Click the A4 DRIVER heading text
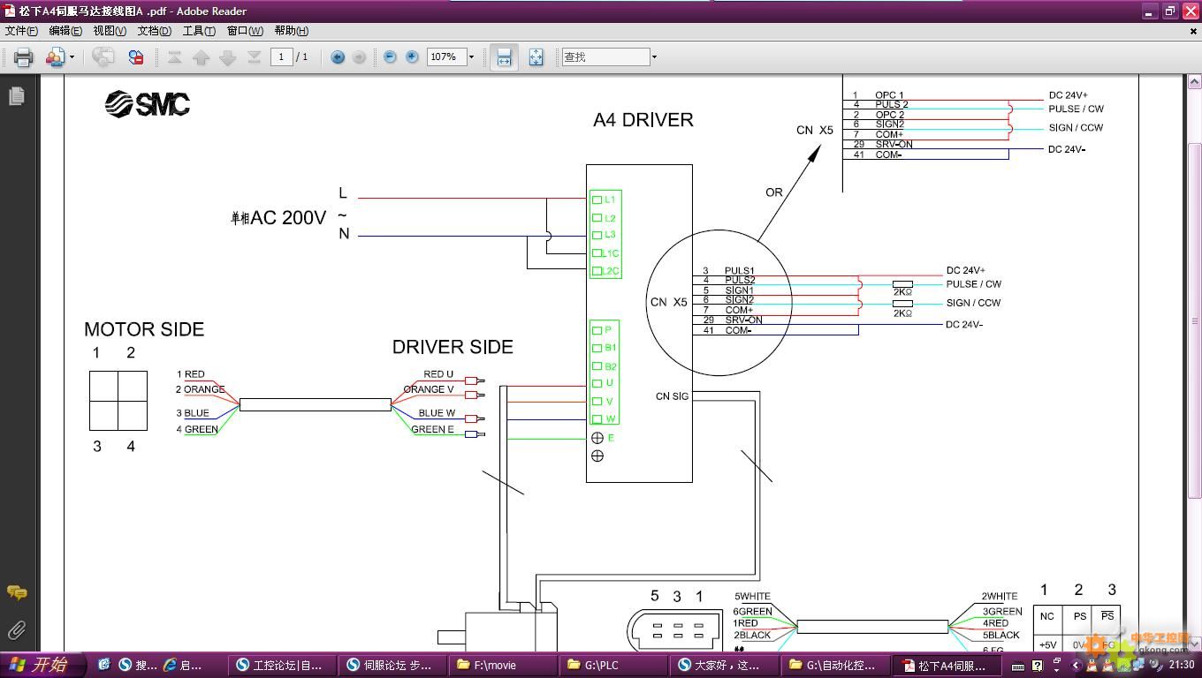 click(x=643, y=120)
